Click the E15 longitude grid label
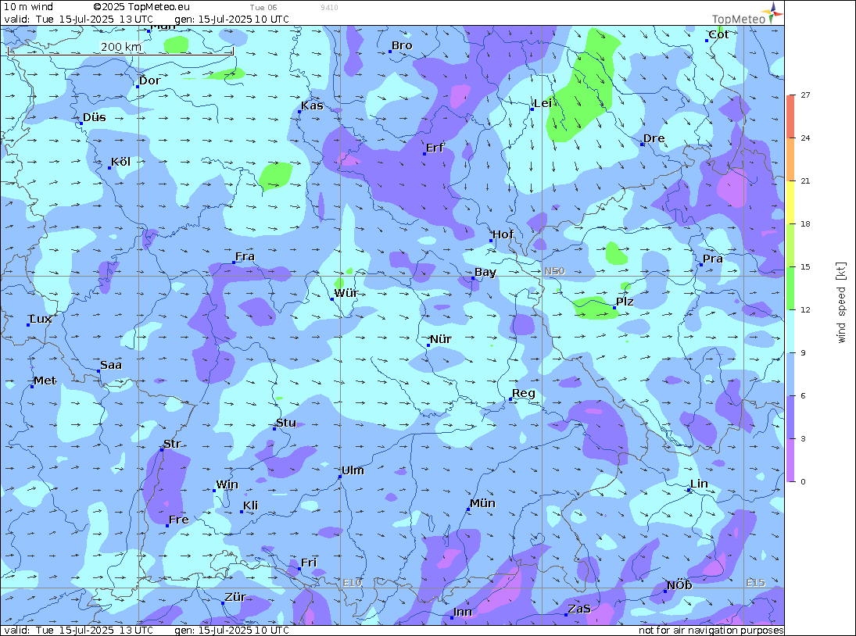Screen dimensions: 856x636 click(x=756, y=583)
